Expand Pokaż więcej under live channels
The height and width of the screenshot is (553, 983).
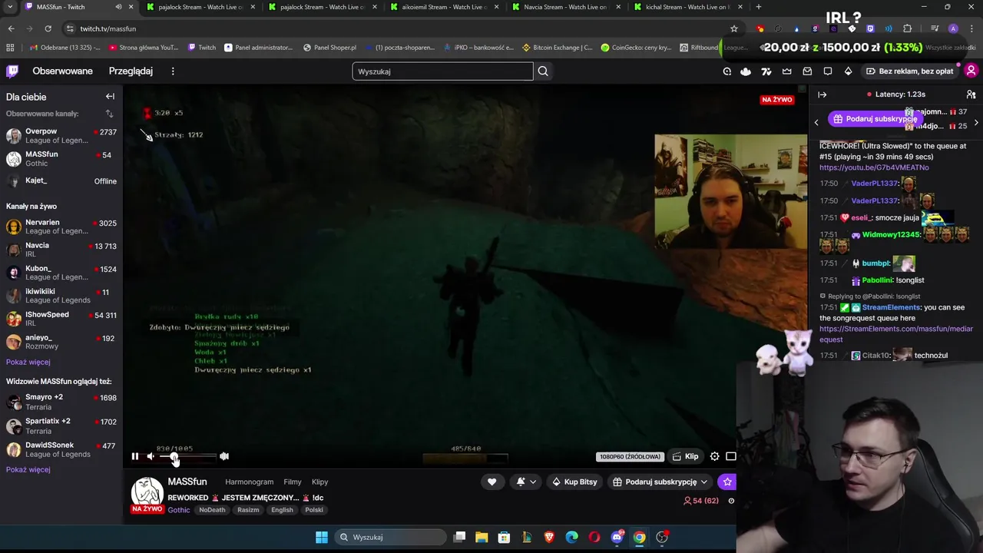coord(28,362)
